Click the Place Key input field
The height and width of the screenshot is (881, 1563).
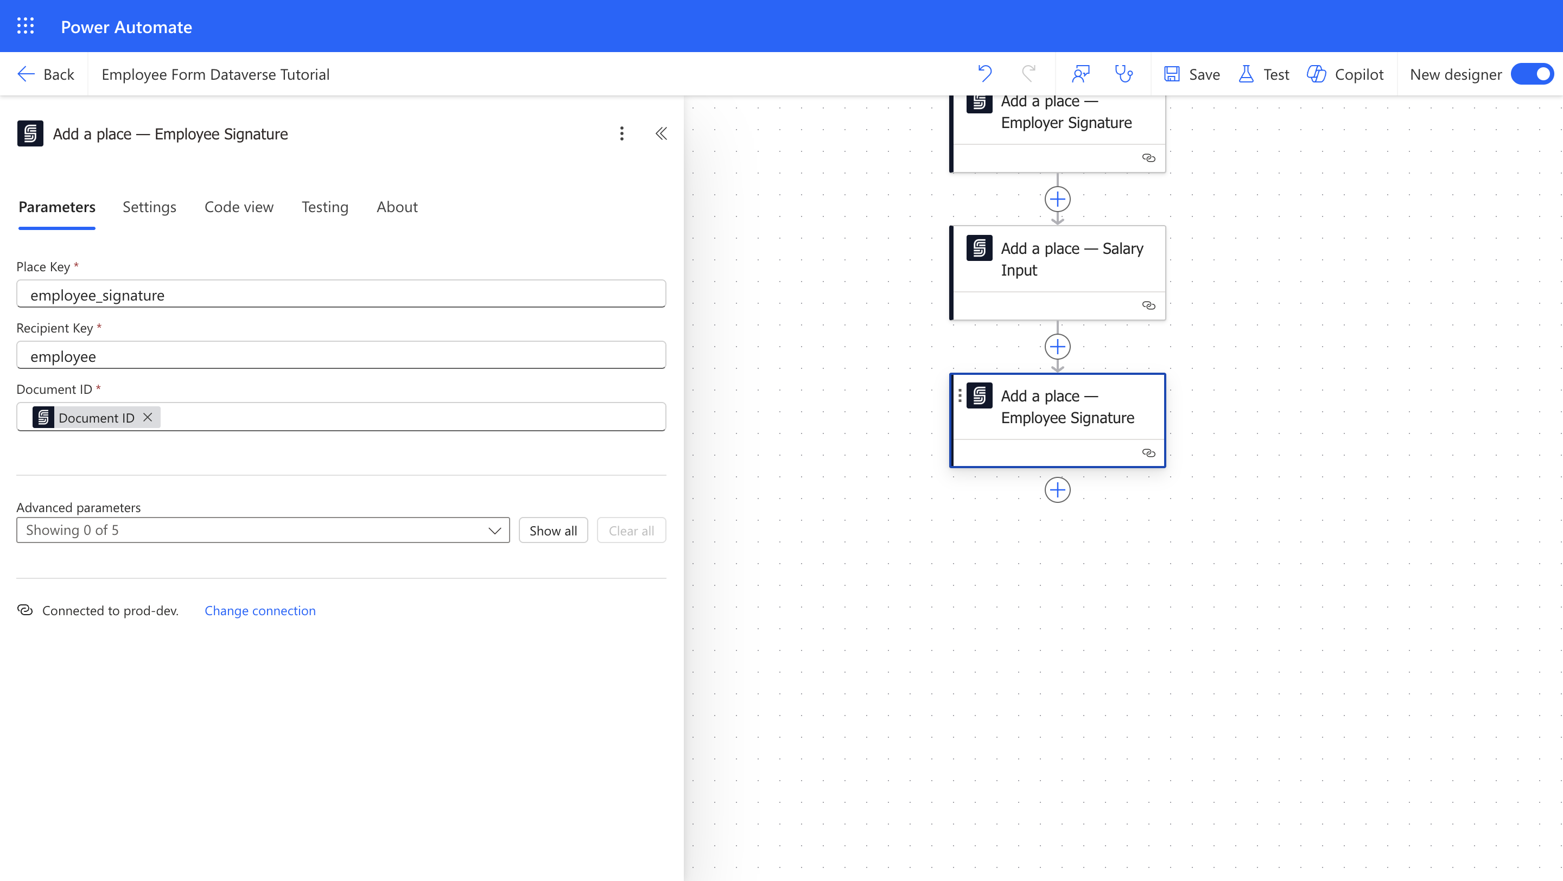[341, 295]
